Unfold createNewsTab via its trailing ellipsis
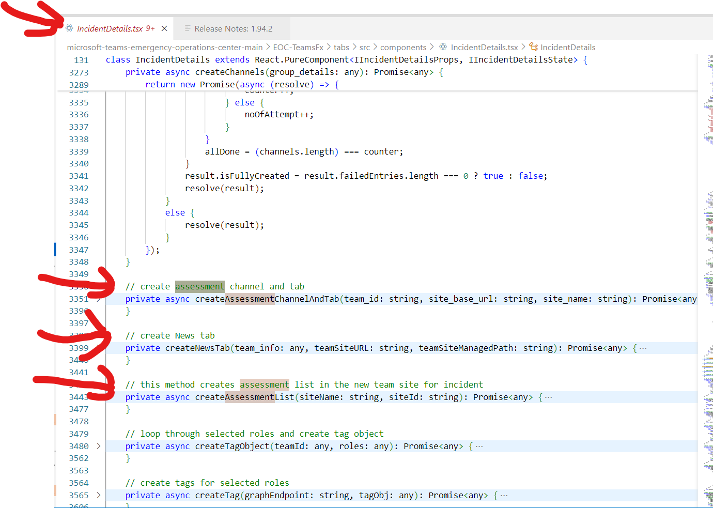713x508 pixels. (643, 348)
